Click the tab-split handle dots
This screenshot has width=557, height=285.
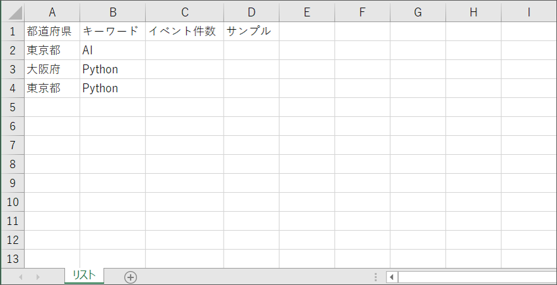coord(376,277)
